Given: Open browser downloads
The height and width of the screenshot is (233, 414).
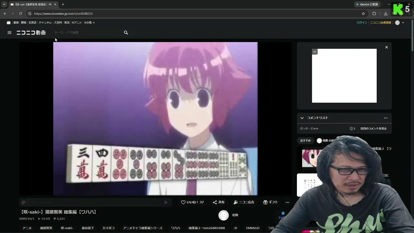Looking at the screenshot, I should 386,14.
